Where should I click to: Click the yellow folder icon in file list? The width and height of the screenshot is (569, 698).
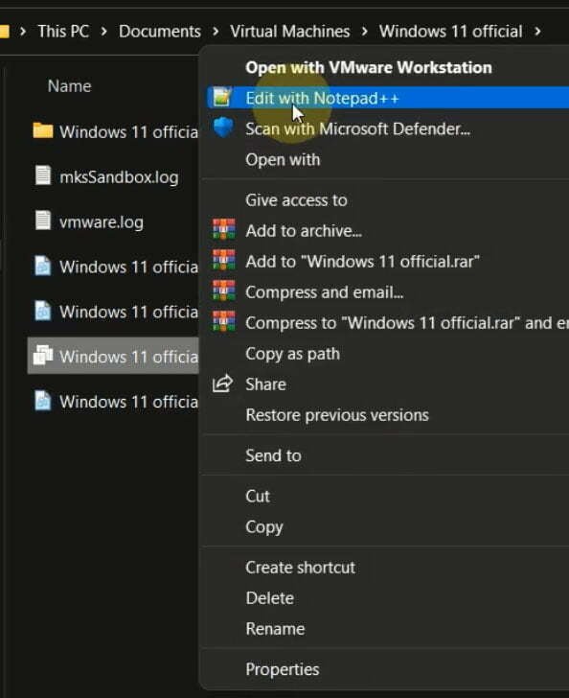(43, 130)
